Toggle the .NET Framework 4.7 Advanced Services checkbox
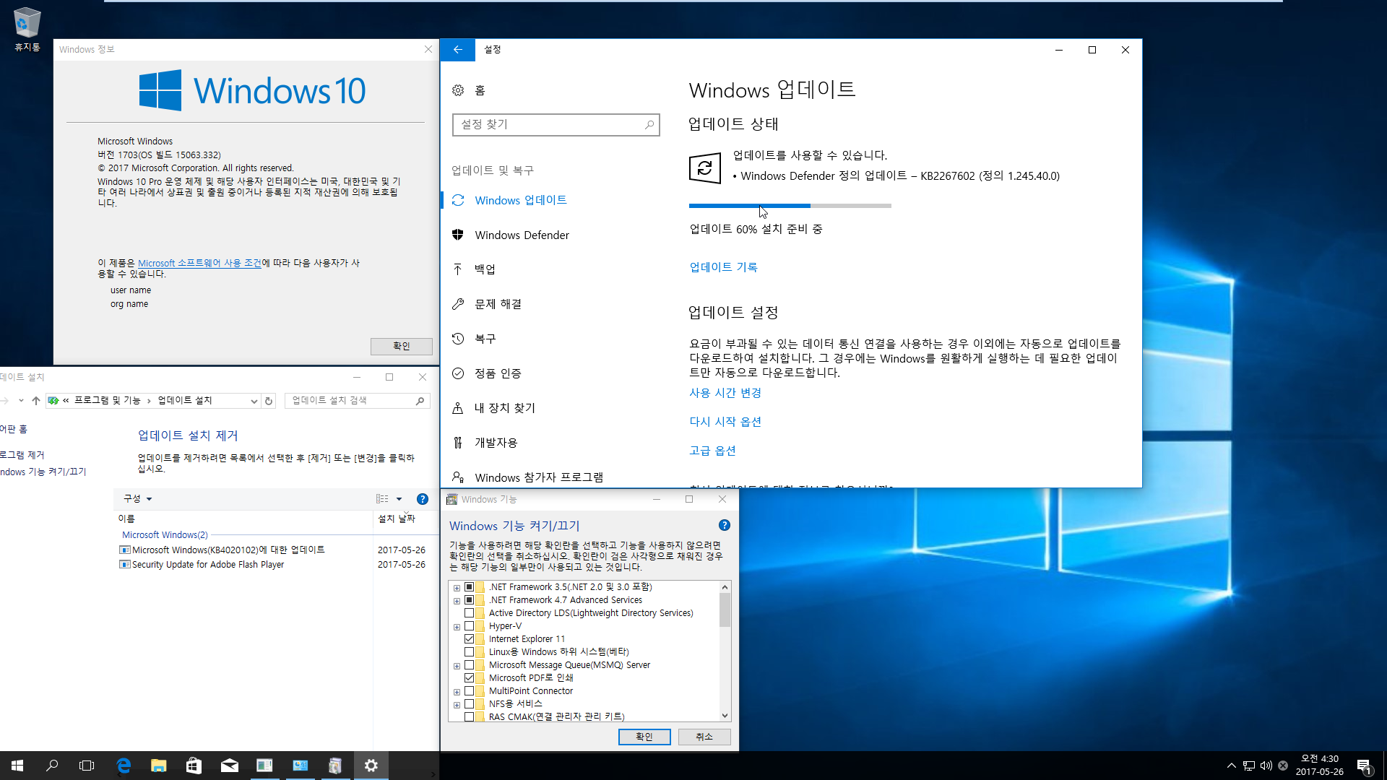This screenshot has width=1387, height=780. pyautogui.click(x=470, y=600)
